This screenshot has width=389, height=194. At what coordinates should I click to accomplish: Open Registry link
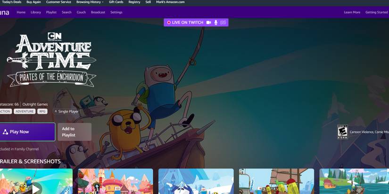tap(134, 2)
